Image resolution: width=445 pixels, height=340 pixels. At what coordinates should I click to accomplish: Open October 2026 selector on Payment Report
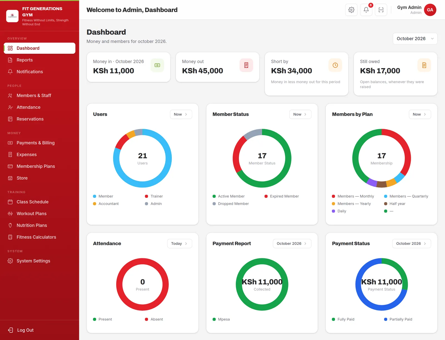pyautogui.click(x=292, y=243)
